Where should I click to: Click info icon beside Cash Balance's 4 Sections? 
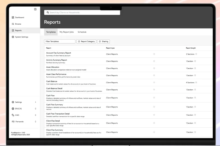(x=196, y=83)
